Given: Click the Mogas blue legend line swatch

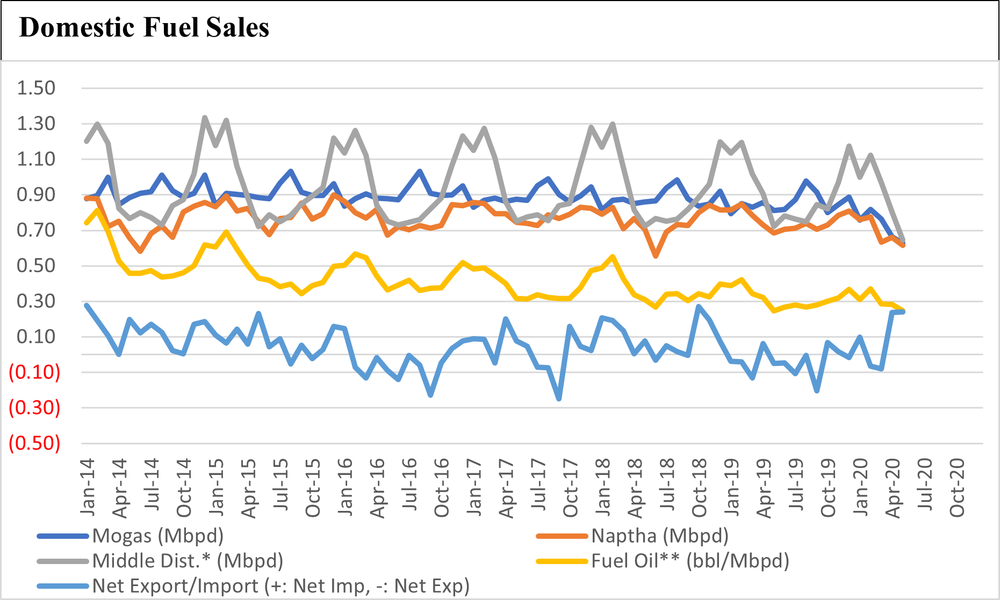Looking at the screenshot, I should pos(62,536).
